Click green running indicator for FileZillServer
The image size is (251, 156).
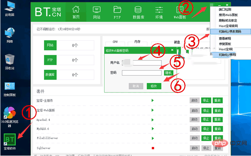point(153,138)
